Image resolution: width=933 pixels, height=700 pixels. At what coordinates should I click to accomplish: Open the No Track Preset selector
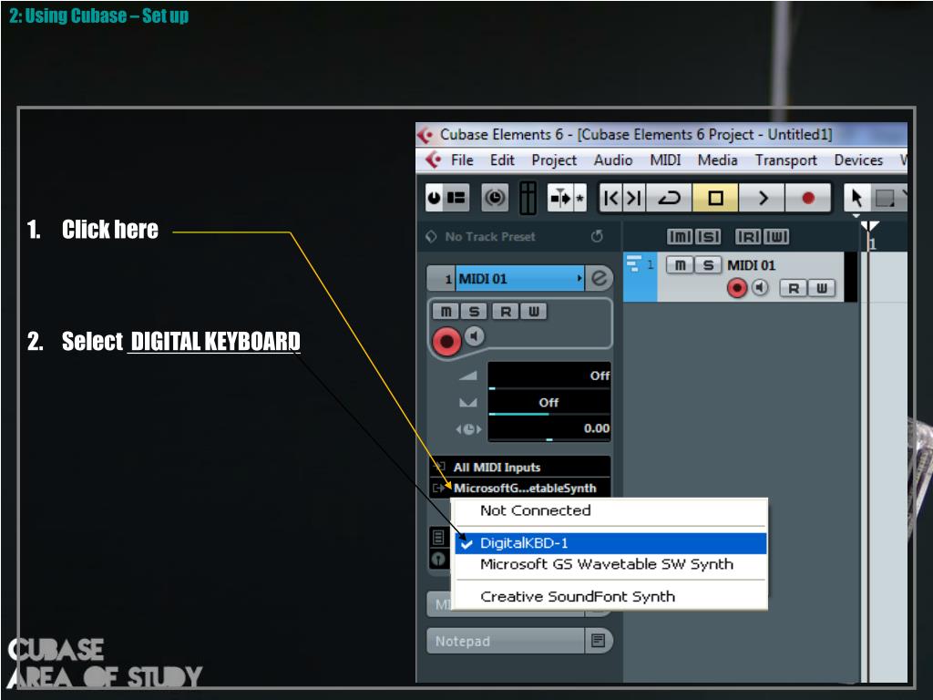point(489,236)
